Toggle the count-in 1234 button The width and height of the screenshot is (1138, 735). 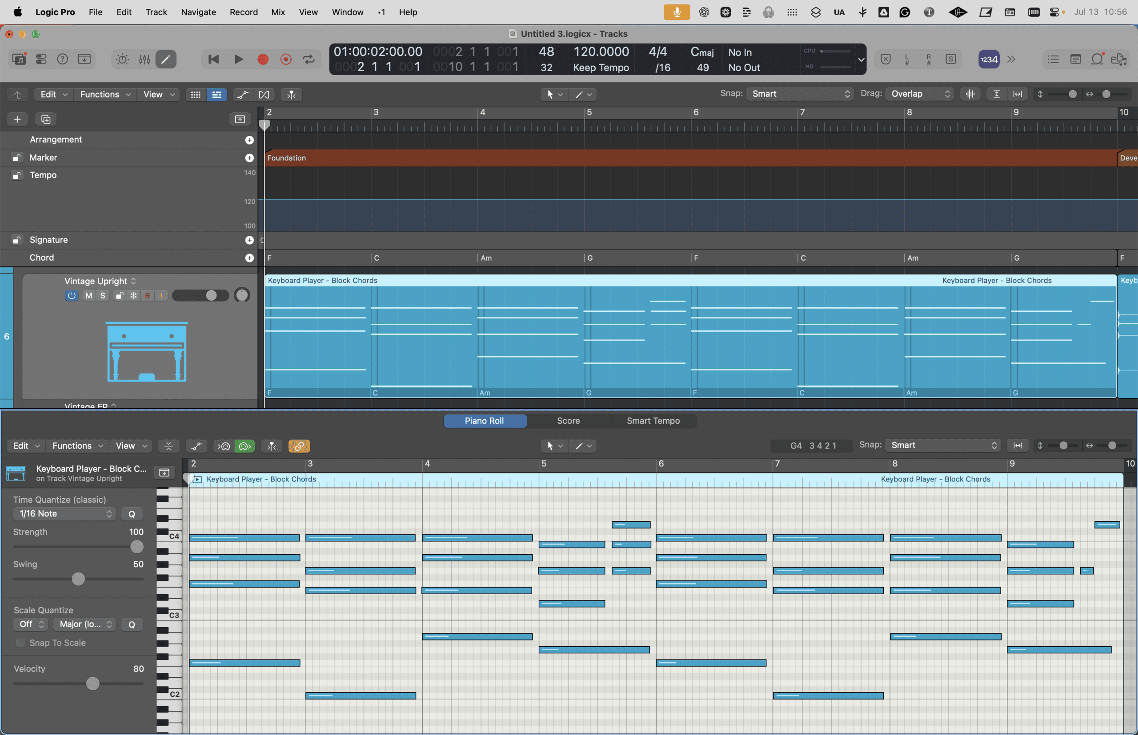tap(989, 59)
